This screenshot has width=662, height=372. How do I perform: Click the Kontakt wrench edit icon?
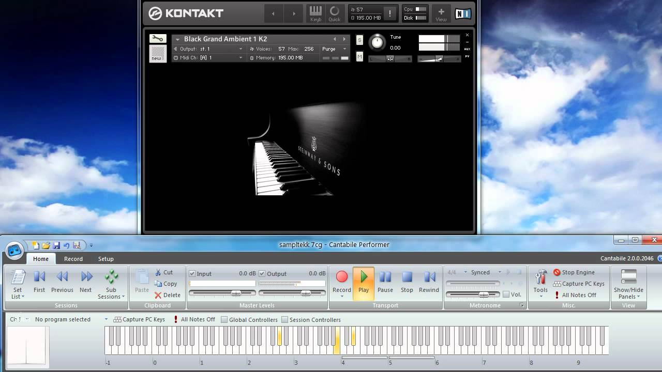pos(158,39)
